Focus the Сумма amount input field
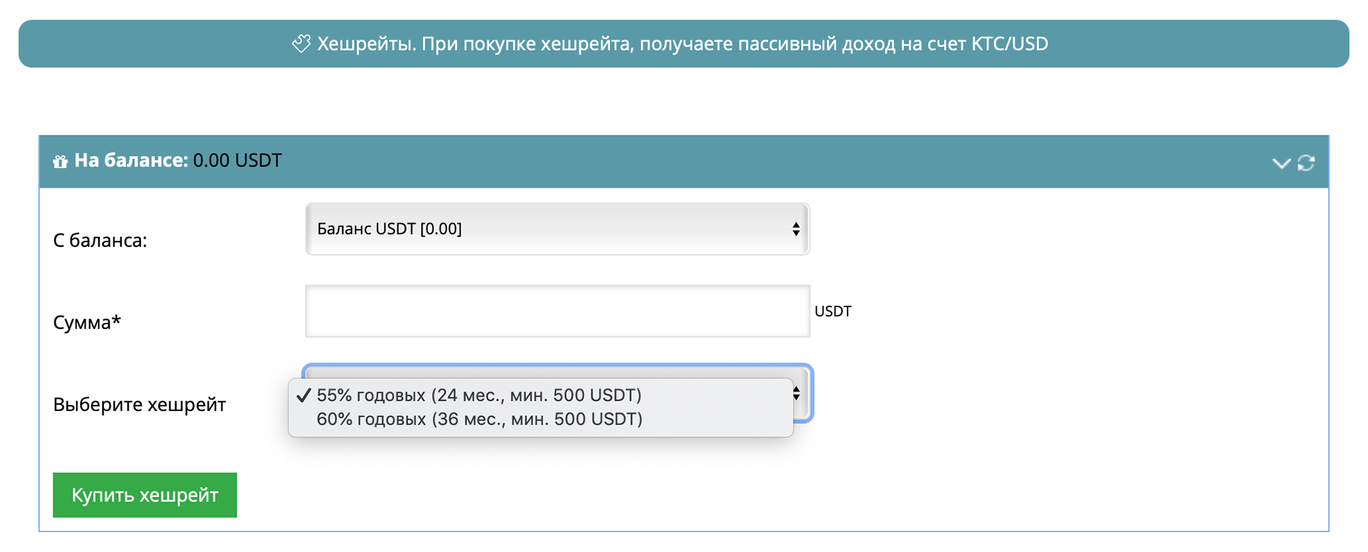1368x552 pixels. 557,311
